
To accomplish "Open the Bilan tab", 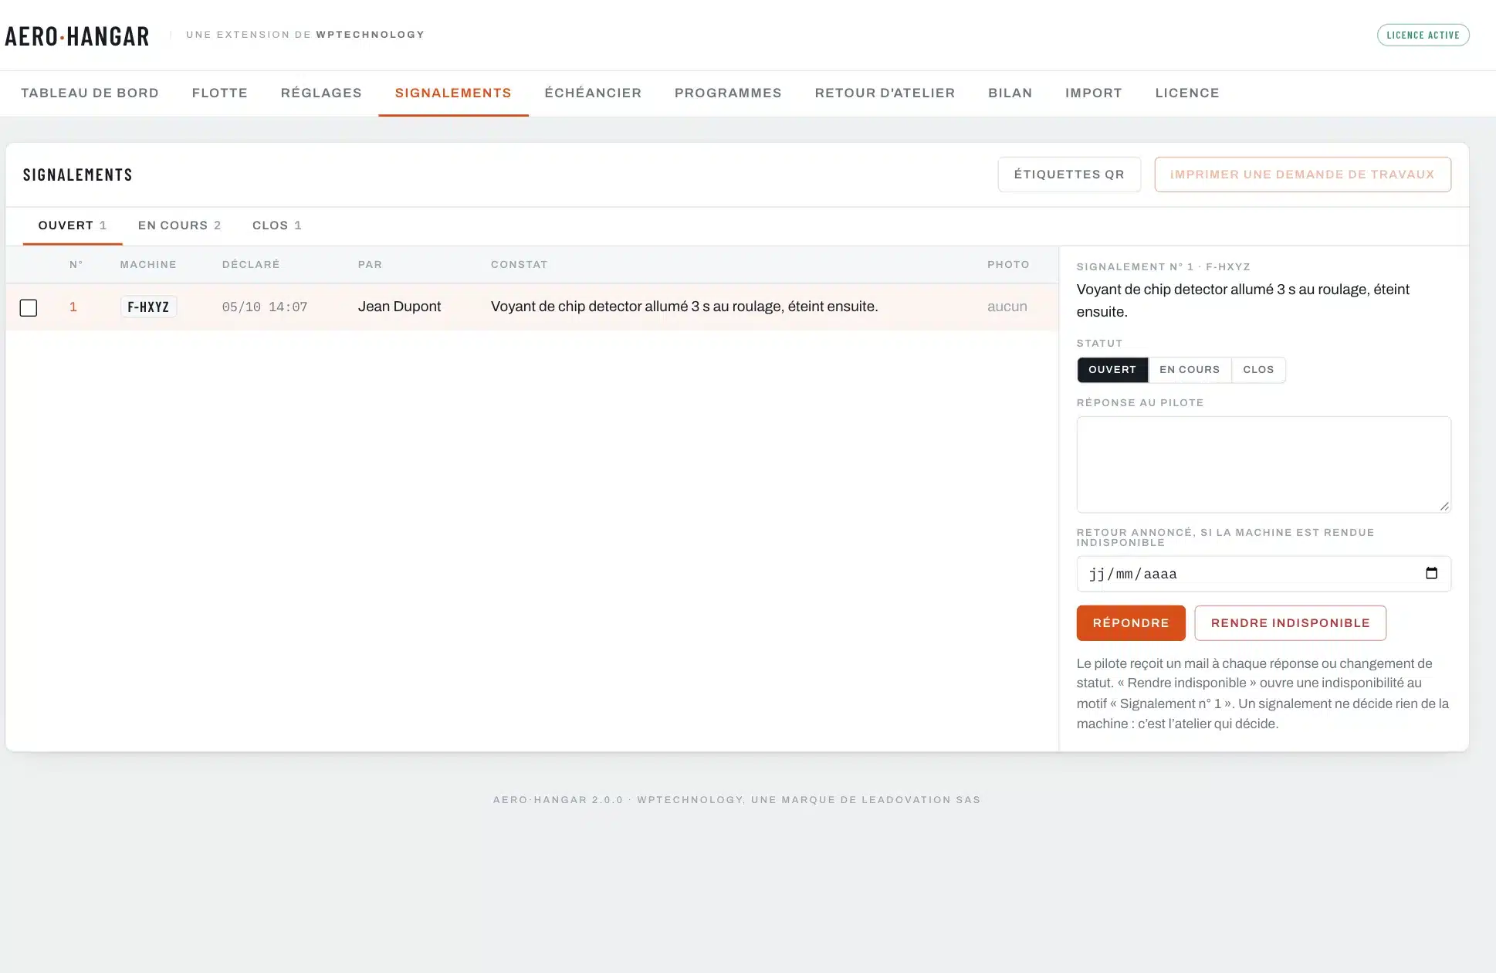I will click(1010, 93).
